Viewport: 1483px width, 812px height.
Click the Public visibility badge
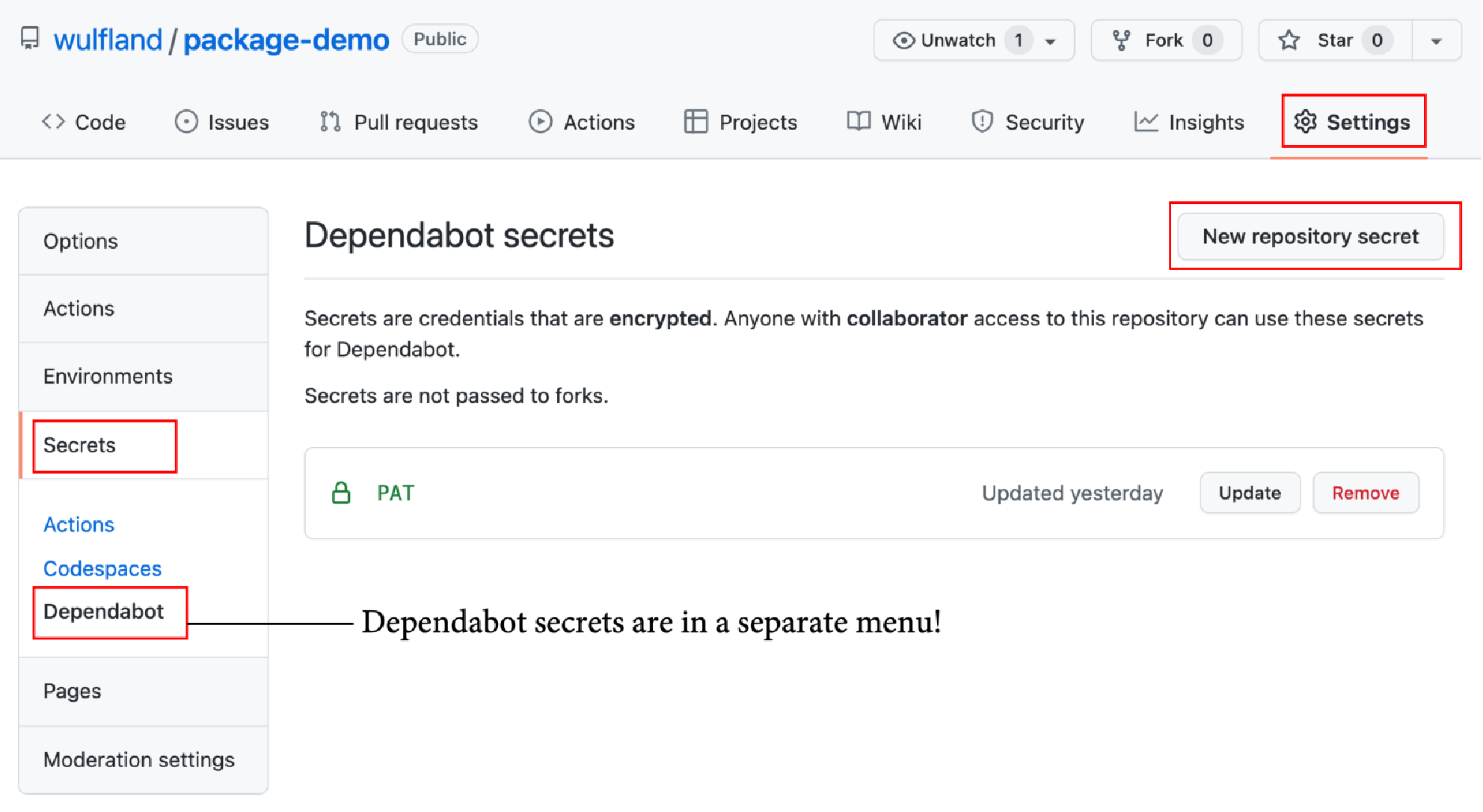(440, 39)
